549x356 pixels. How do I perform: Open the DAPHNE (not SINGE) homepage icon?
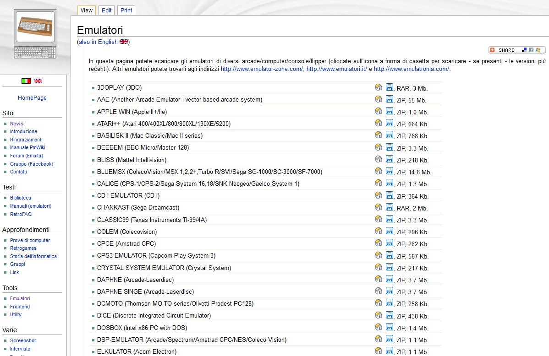379,278
